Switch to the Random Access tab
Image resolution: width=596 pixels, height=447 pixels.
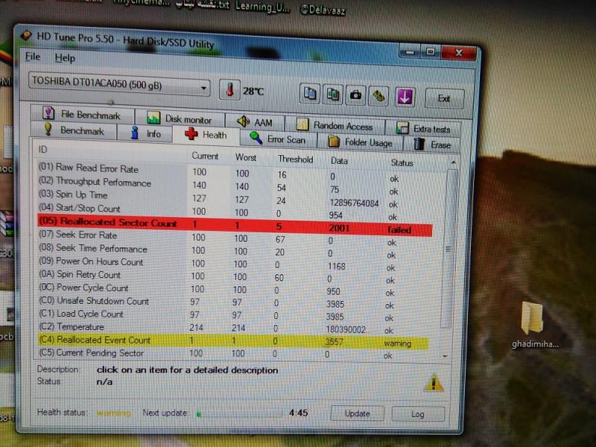[x=335, y=125]
